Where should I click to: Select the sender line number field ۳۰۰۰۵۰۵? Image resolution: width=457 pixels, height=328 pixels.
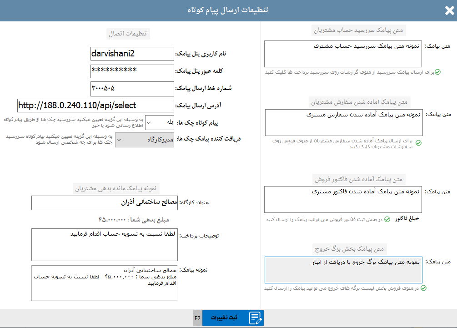132,89
